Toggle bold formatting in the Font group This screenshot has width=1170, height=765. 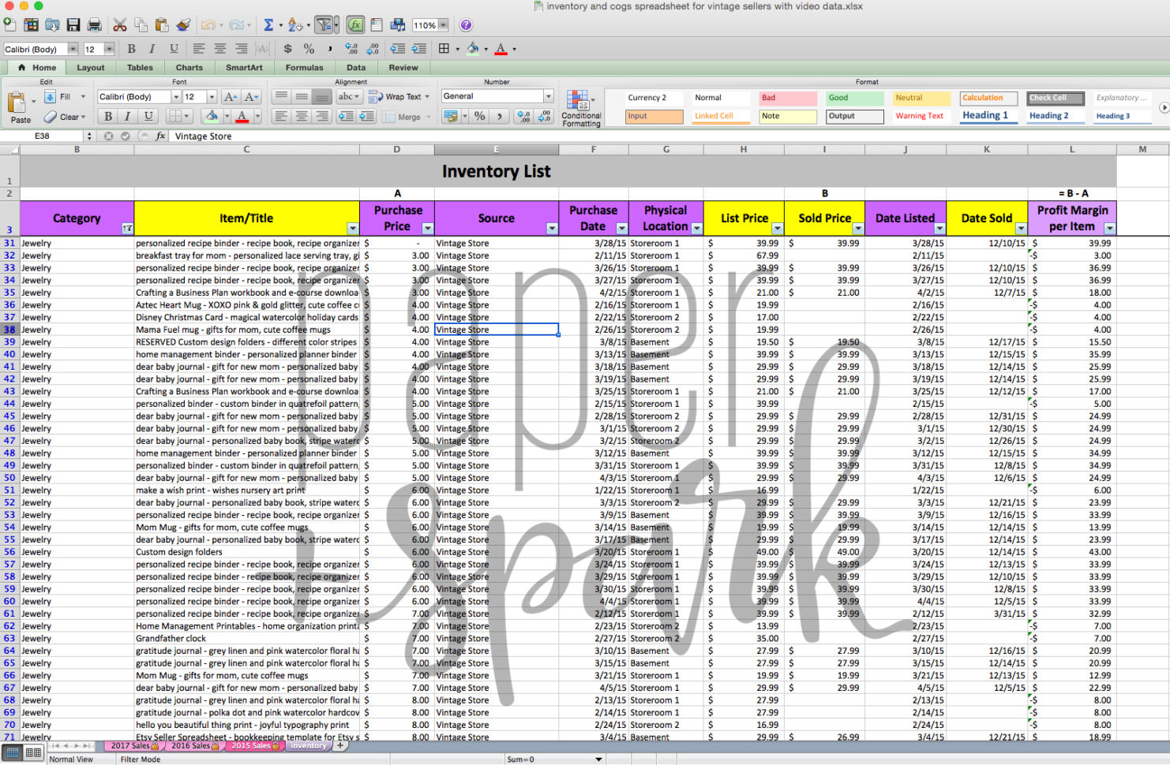pyautogui.click(x=107, y=116)
